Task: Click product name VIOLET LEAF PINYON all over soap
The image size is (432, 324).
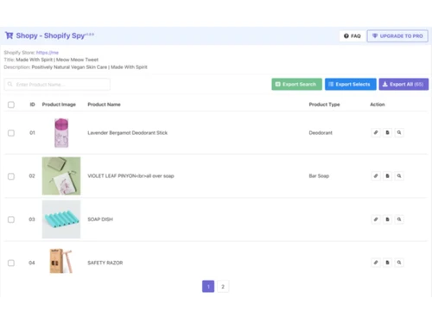Action: 130,176
